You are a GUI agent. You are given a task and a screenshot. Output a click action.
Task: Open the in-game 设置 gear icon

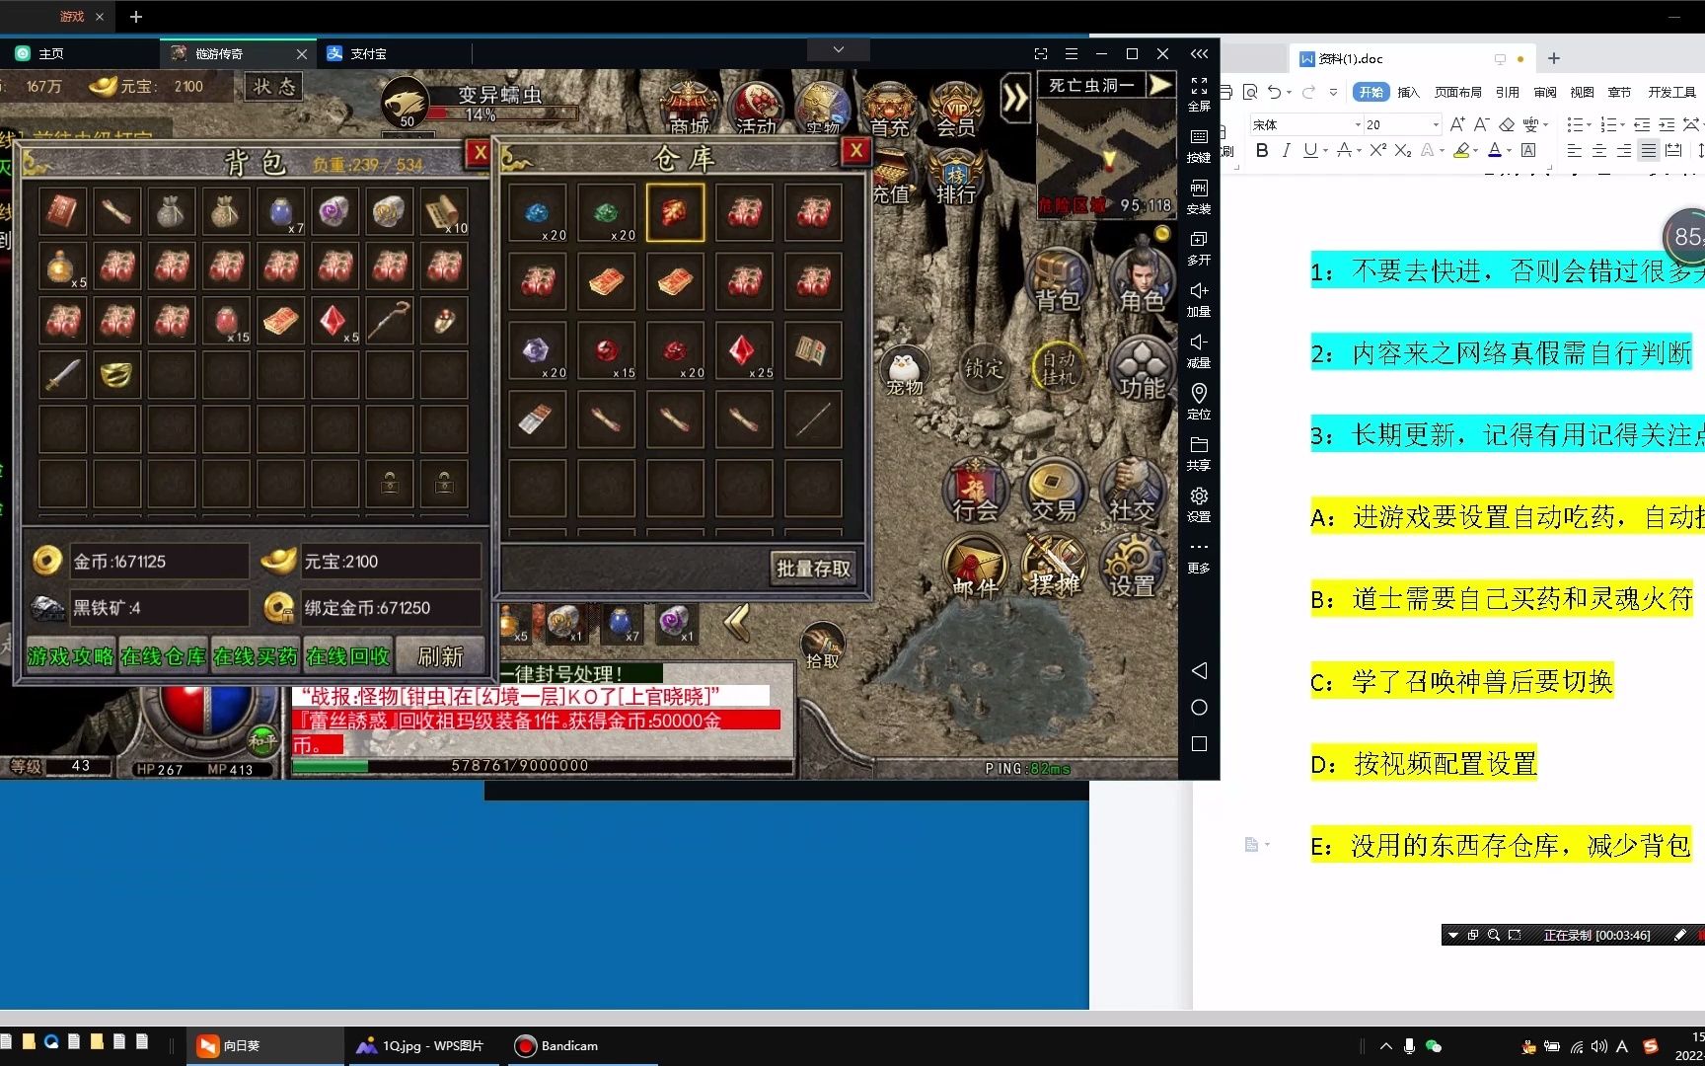[1132, 568]
